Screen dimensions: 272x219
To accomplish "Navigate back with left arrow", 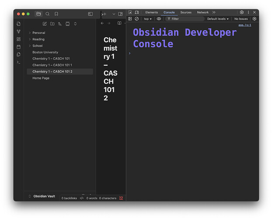I will pyautogui.click(x=102, y=23).
